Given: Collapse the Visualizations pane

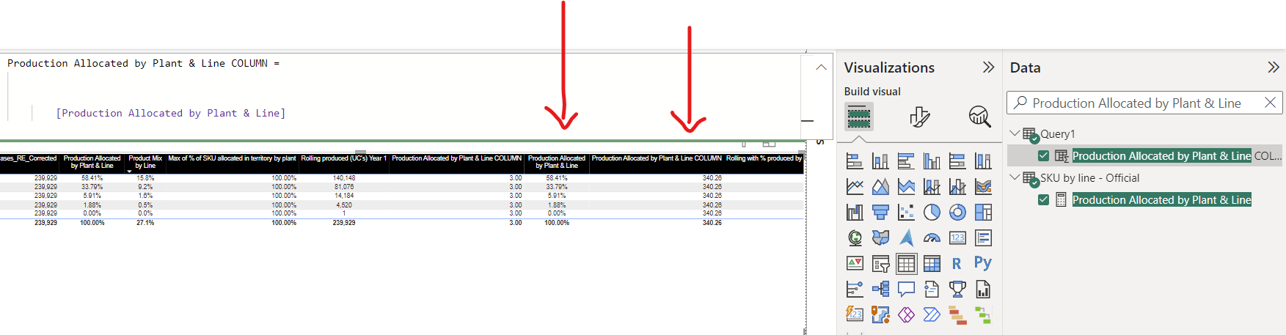Looking at the screenshot, I should [x=988, y=67].
